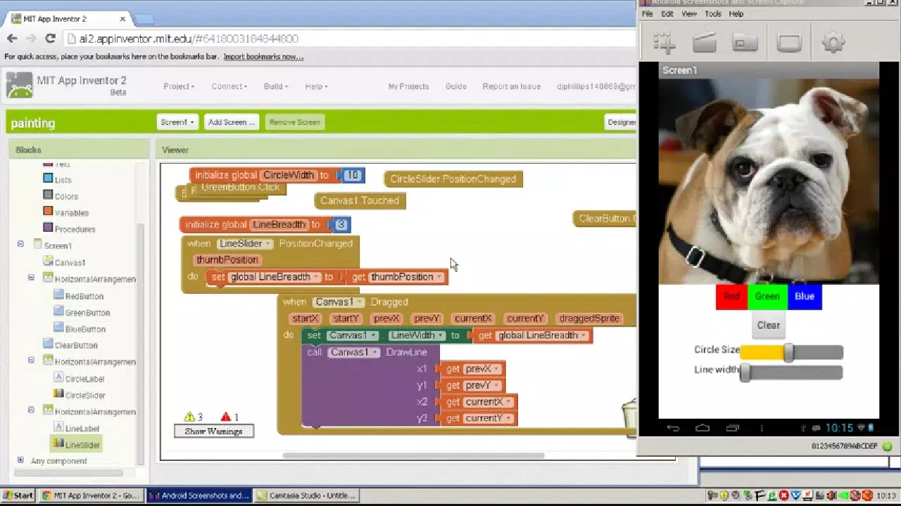The image size is (901, 506).
Task: Open View menu in screen capture window
Action: (x=689, y=14)
